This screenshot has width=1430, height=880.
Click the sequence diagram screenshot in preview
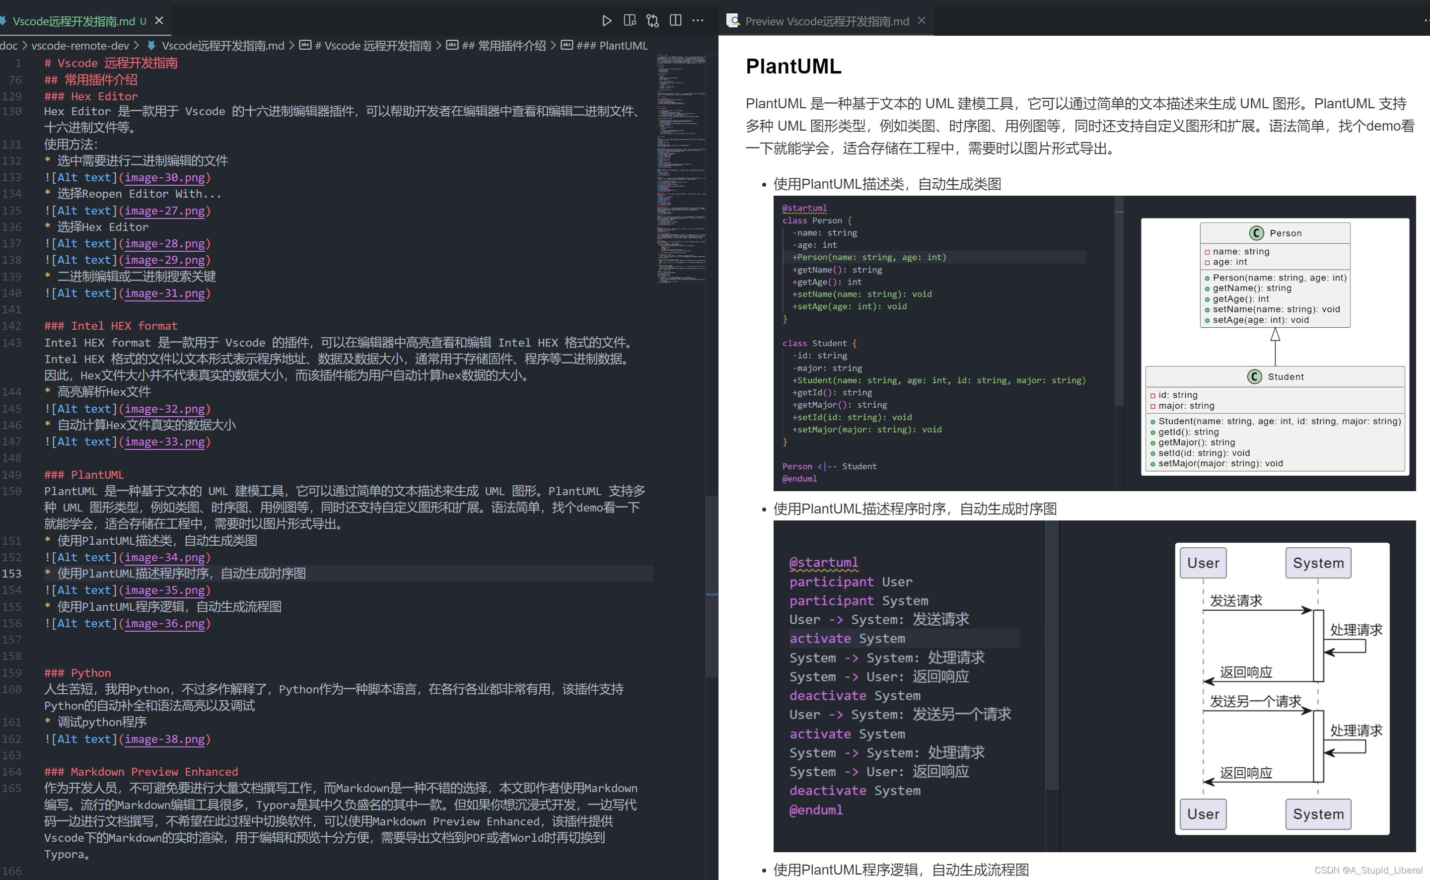click(1094, 686)
